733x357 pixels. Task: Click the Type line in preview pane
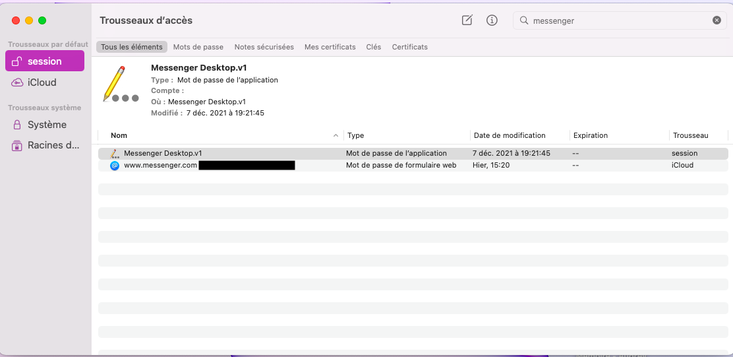(x=215, y=80)
